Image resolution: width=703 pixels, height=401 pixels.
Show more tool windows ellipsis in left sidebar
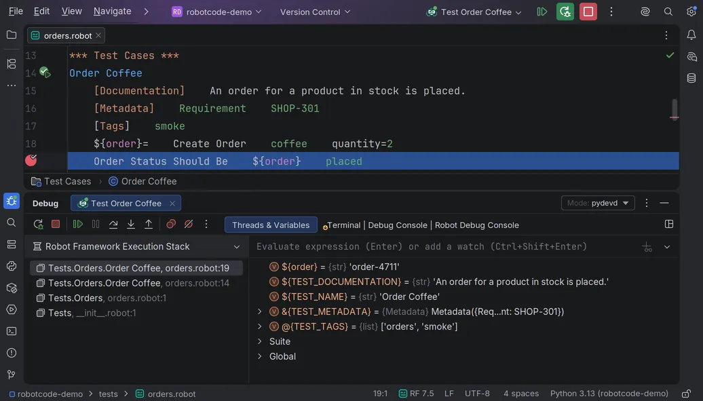[x=12, y=85]
